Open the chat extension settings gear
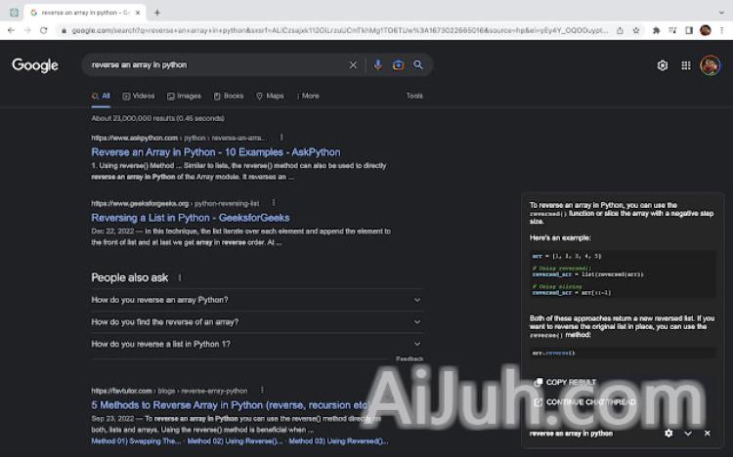This screenshot has width=733, height=457. pyautogui.click(x=668, y=434)
